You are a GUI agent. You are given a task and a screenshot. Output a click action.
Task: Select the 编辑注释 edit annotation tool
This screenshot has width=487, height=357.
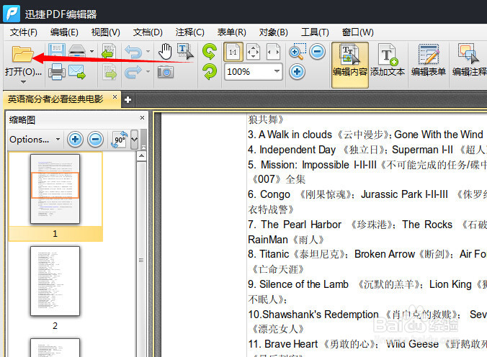point(469,60)
